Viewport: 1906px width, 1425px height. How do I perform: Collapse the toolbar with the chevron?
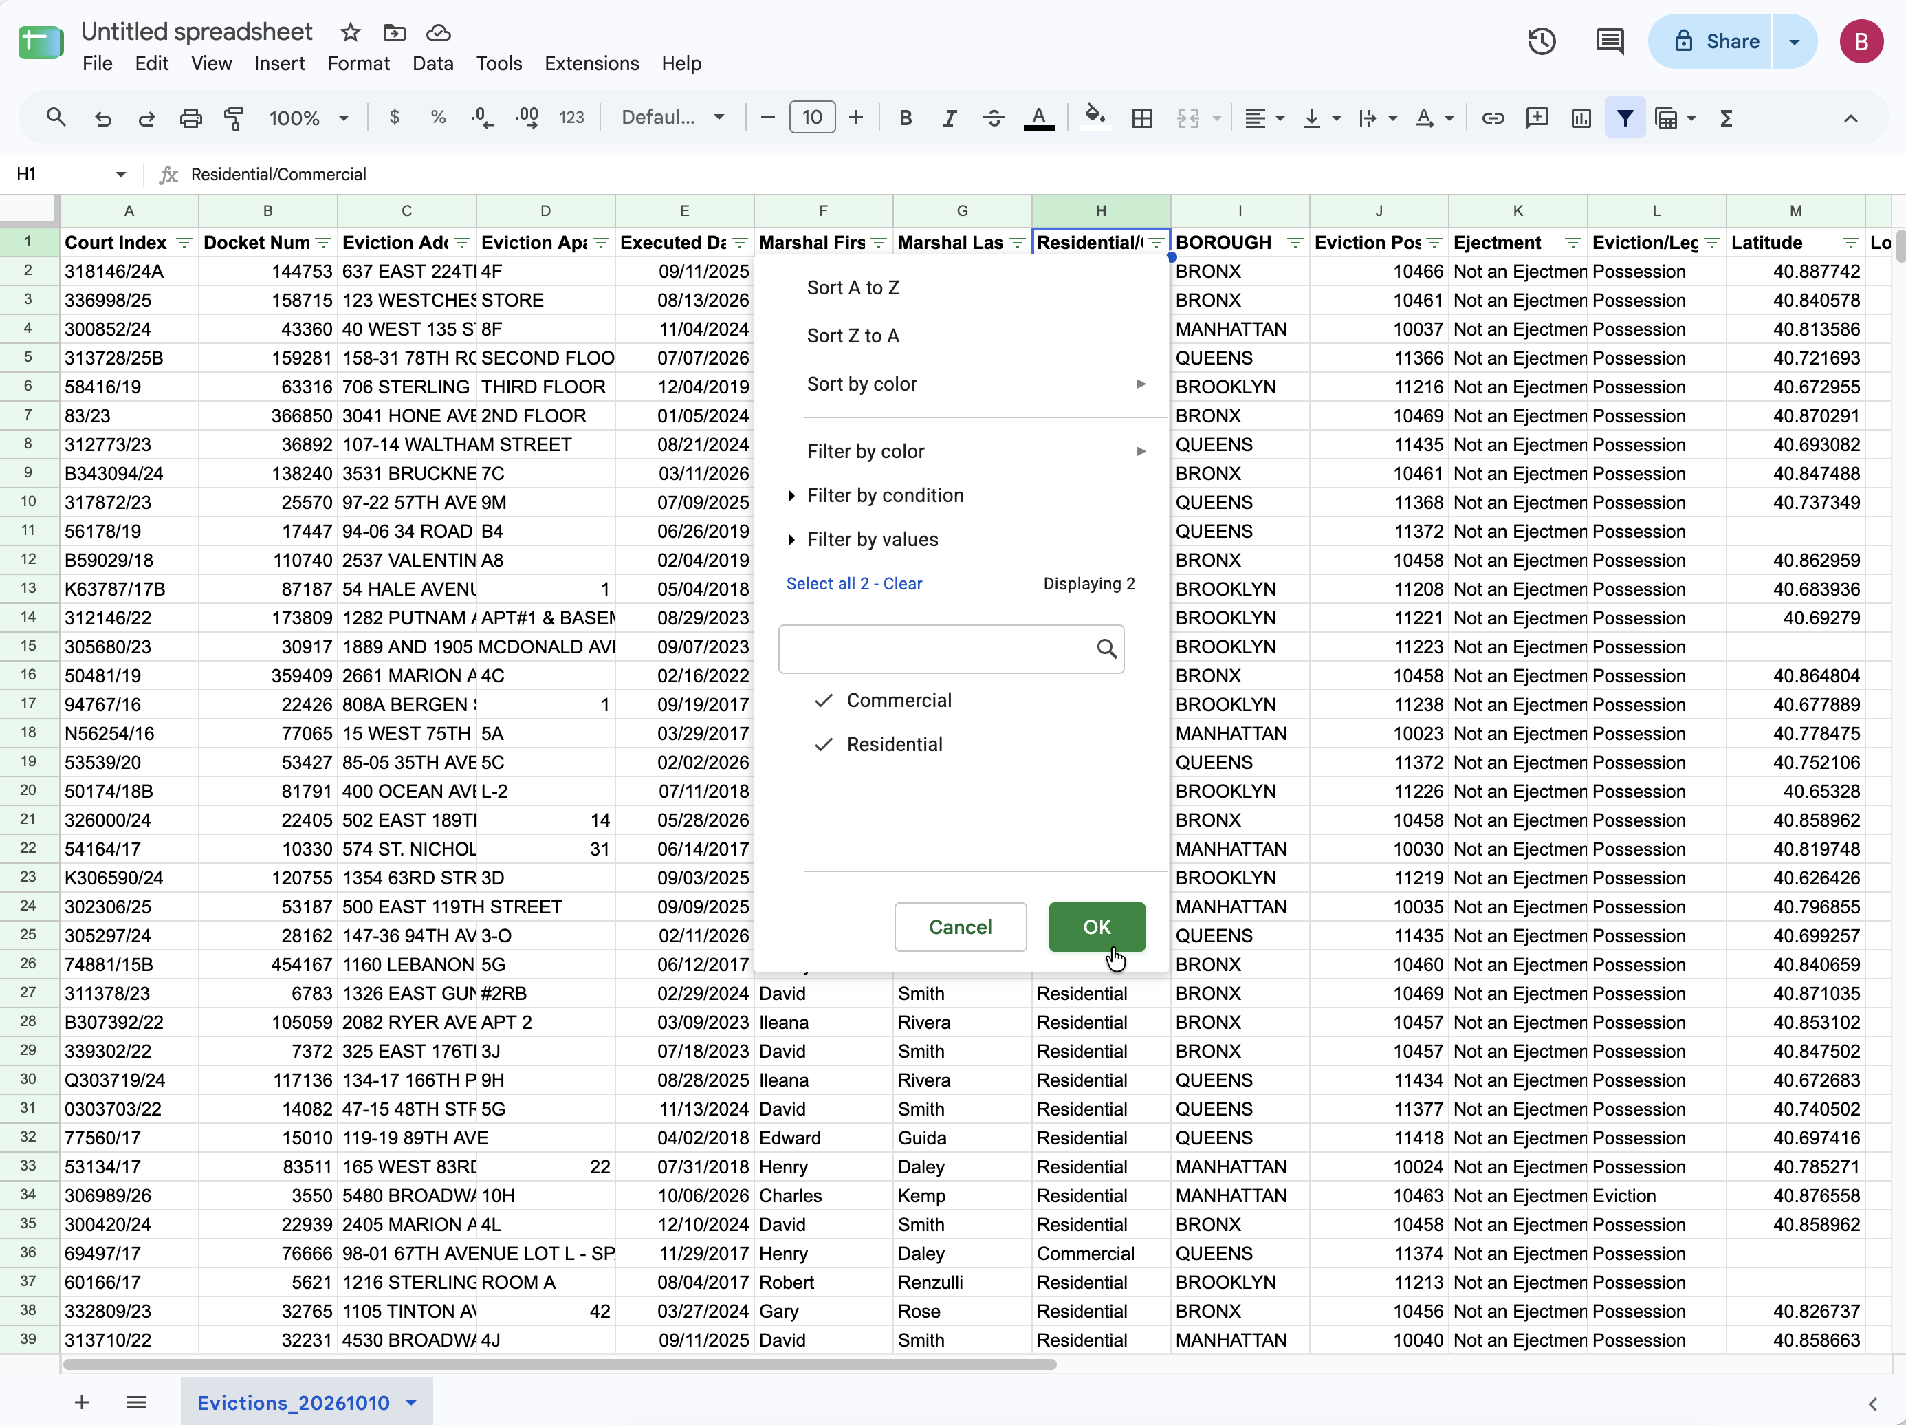1850,118
